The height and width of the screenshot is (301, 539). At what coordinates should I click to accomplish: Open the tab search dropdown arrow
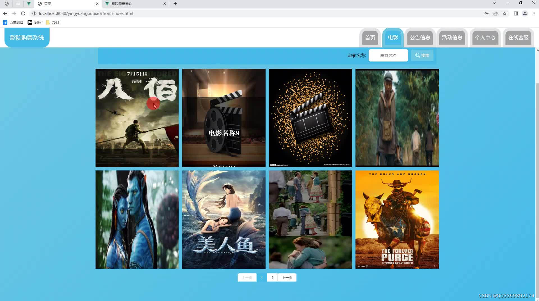(495, 3)
